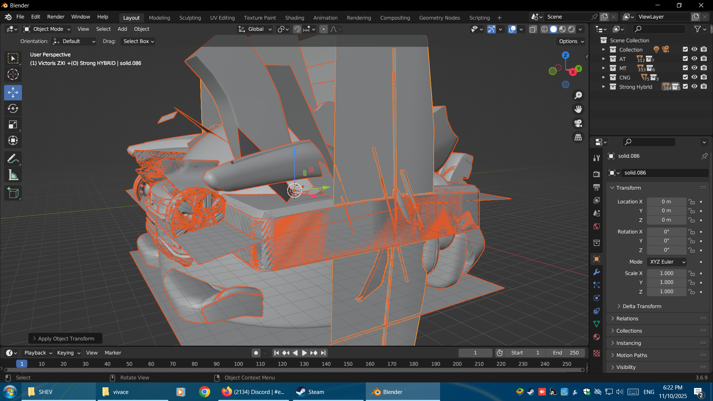
Task: Toggle camera view in viewport
Action: tap(578, 123)
